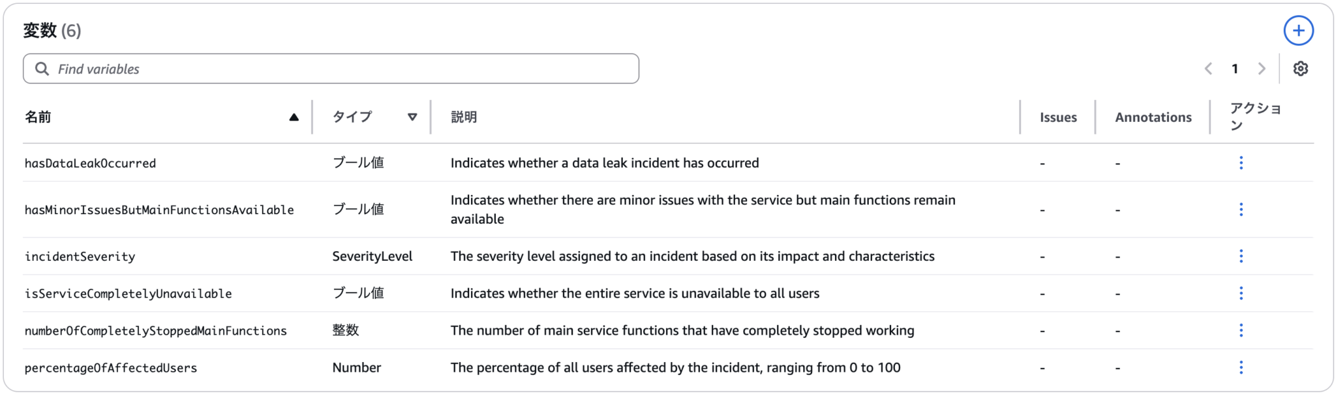Image resolution: width=1336 pixels, height=394 pixels.
Task: Click the 変数 (6) heading
Action: 50,30
